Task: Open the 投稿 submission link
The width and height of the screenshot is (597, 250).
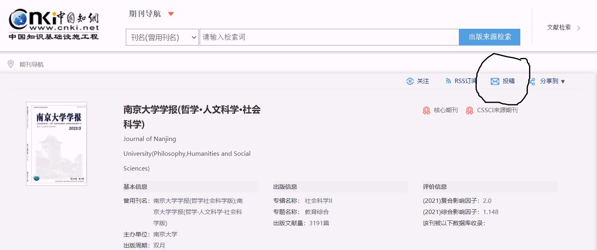Action: tap(509, 81)
